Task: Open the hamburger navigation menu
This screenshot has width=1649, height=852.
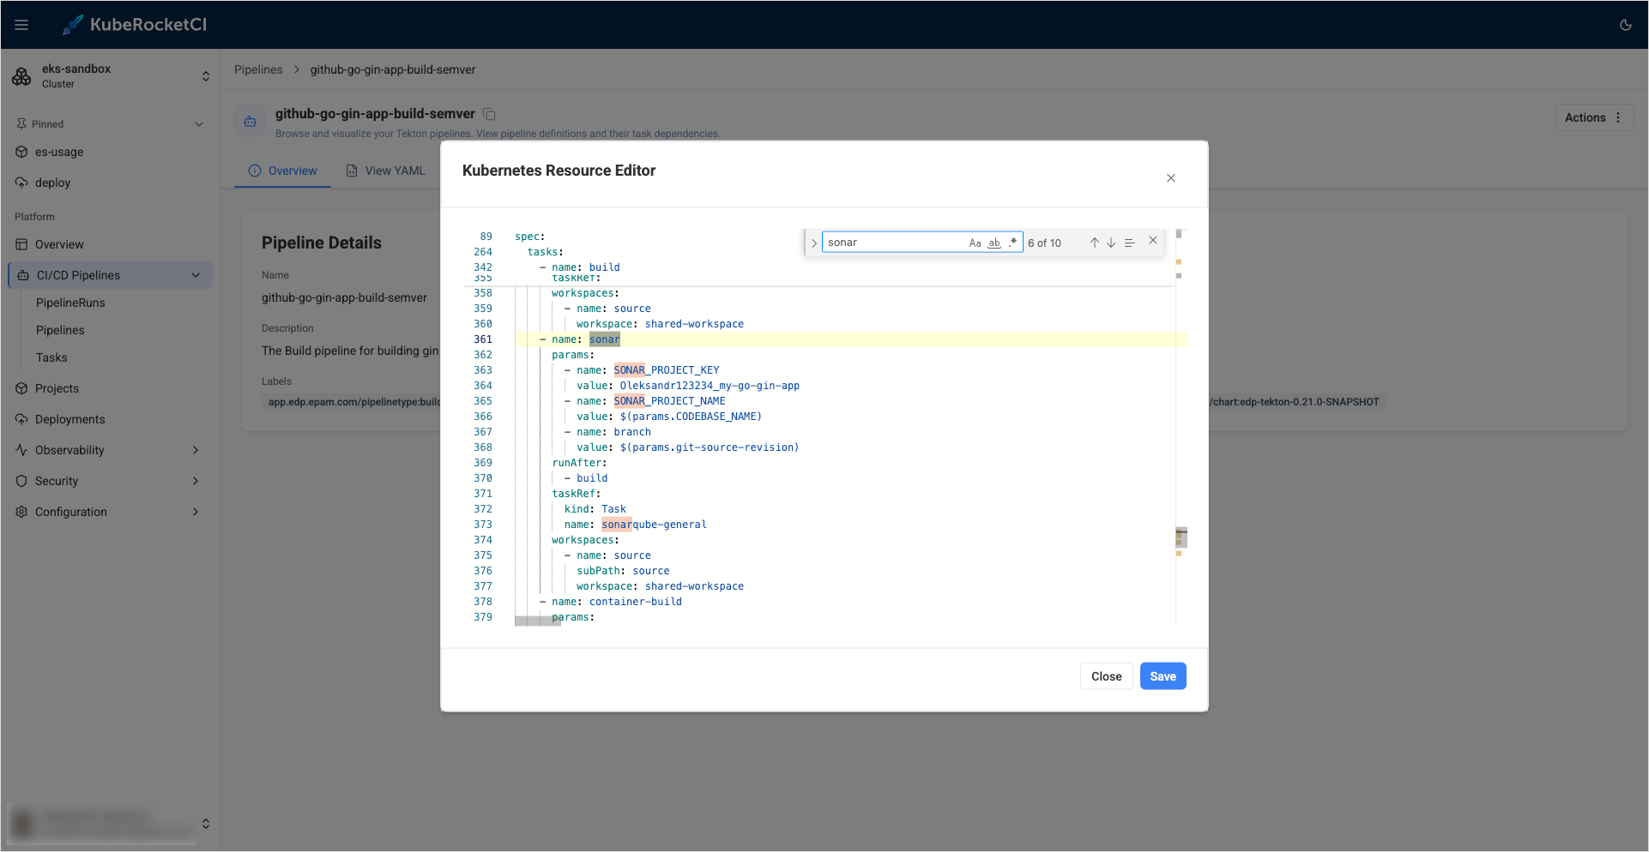Action: (21, 24)
